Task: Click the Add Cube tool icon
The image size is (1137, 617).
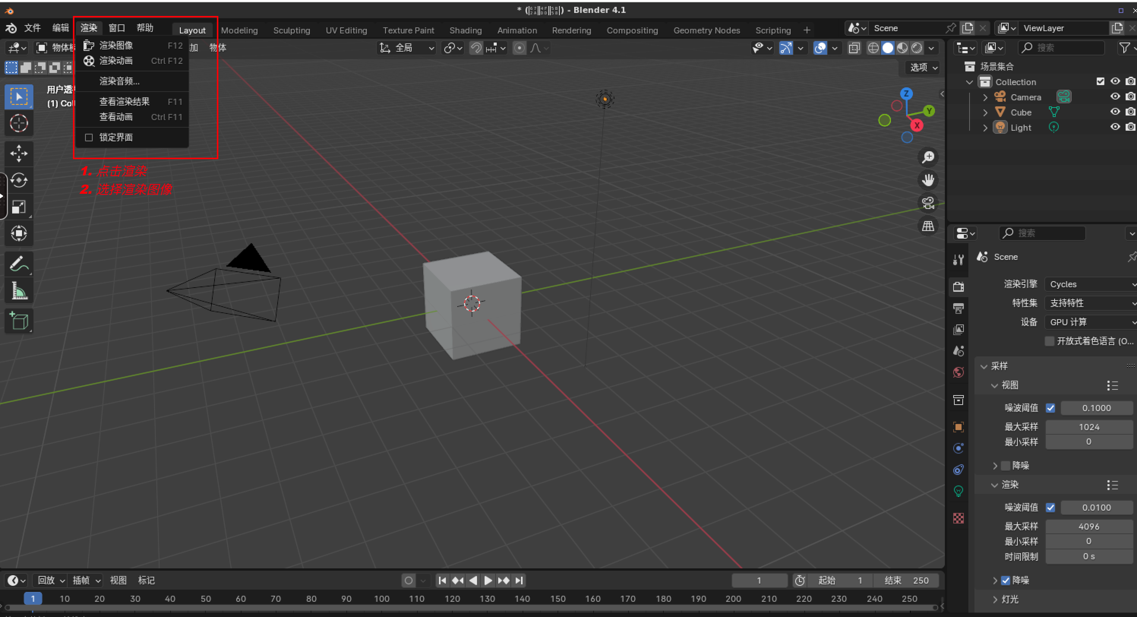Action: [19, 321]
